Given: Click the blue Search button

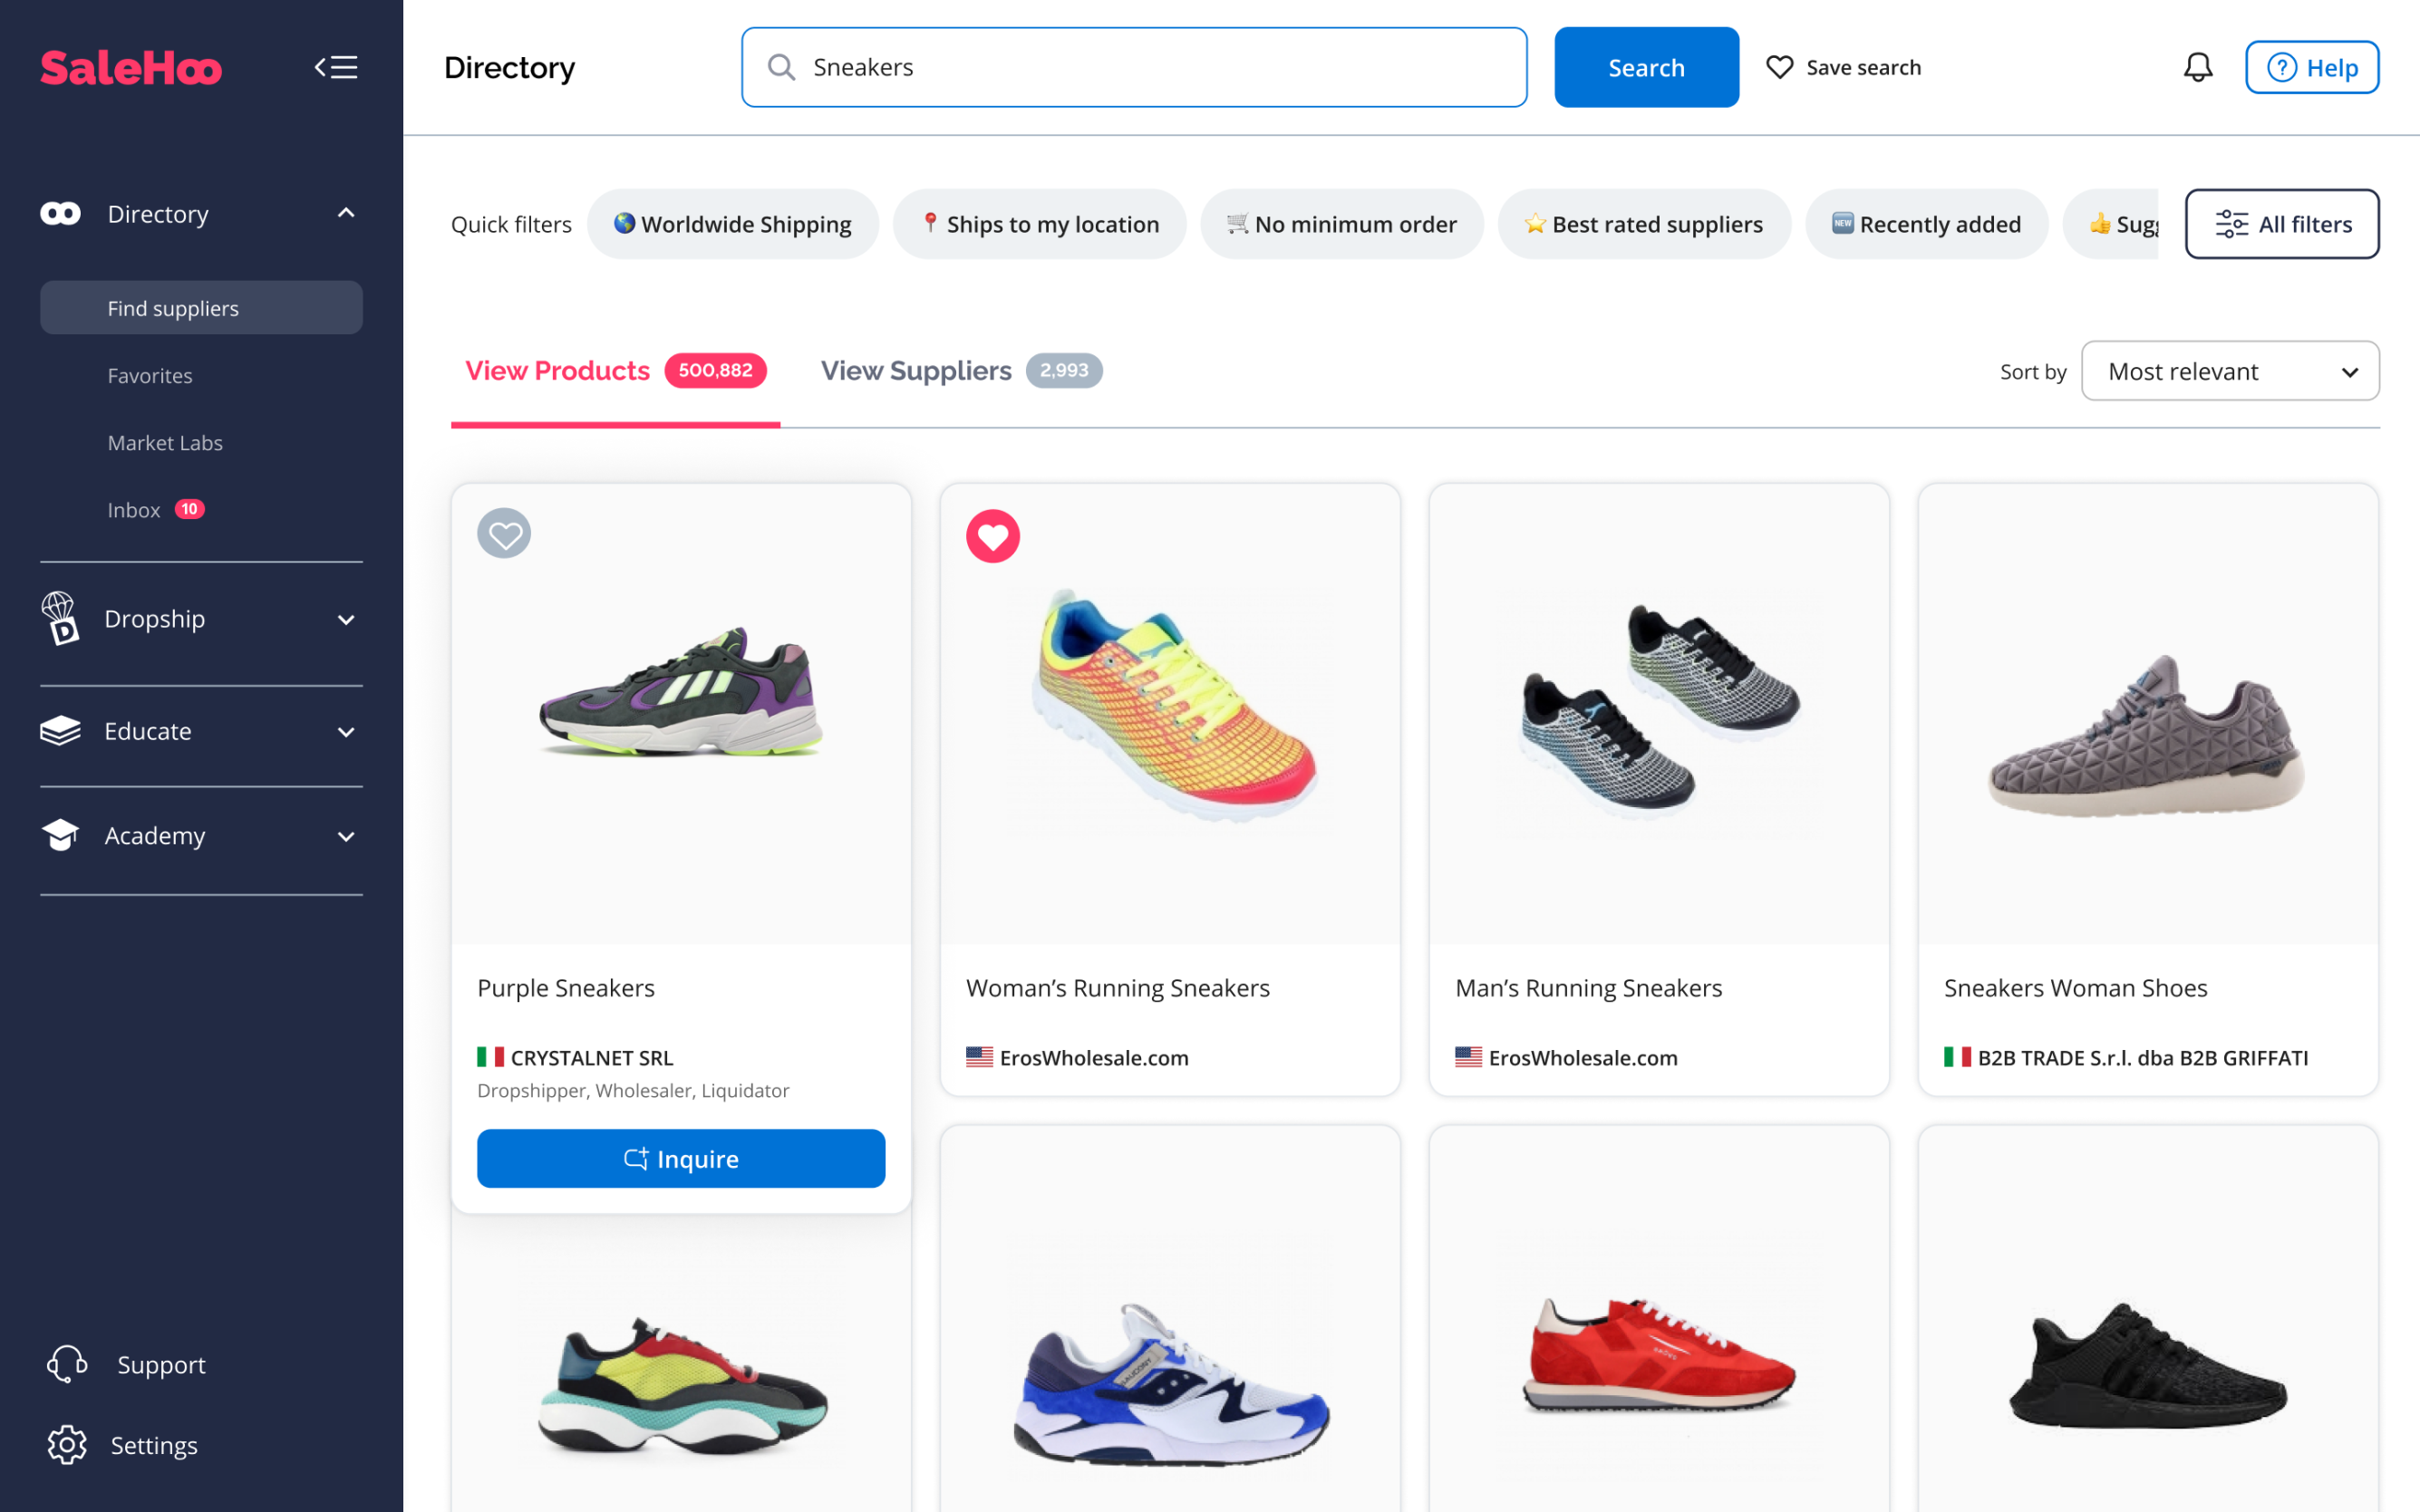Looking at the screenshot, I should tap(1646, 67).
